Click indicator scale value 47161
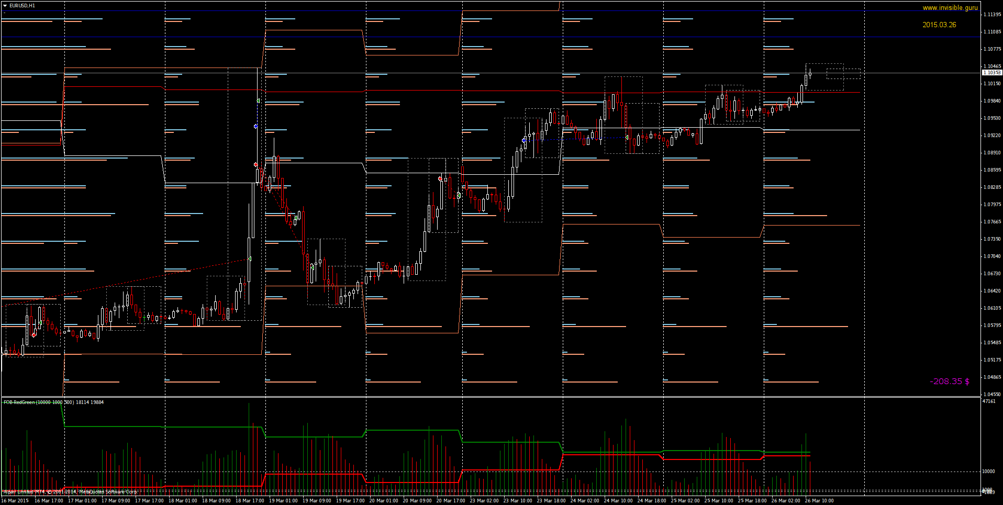This screenshot has height=505, width=1003. (989, 401)
